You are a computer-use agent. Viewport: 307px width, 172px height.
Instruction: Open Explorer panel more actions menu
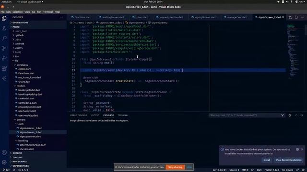[x=61, y=17]
